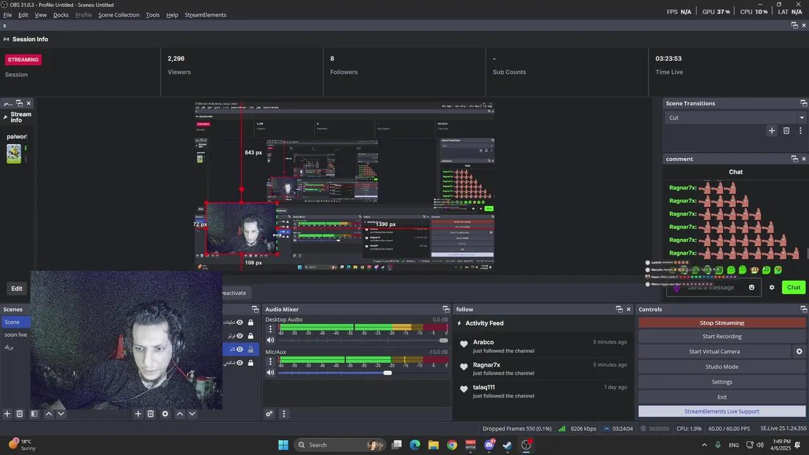The width and height of the screenshot is (809, 455).
Task: Open the File menu
Action: coord(8,15)
